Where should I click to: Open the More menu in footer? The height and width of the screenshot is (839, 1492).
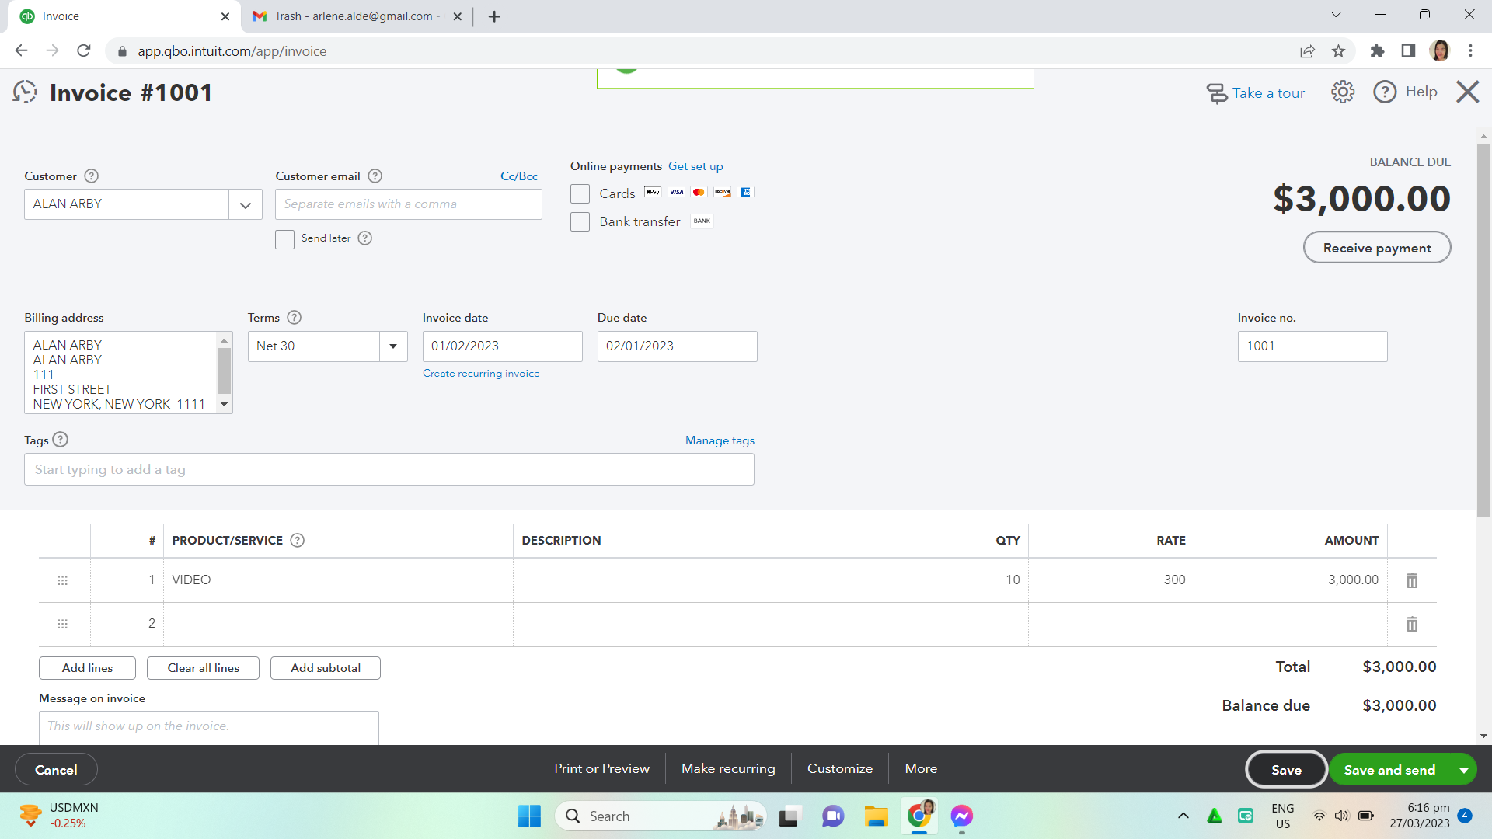pos(921,768)
